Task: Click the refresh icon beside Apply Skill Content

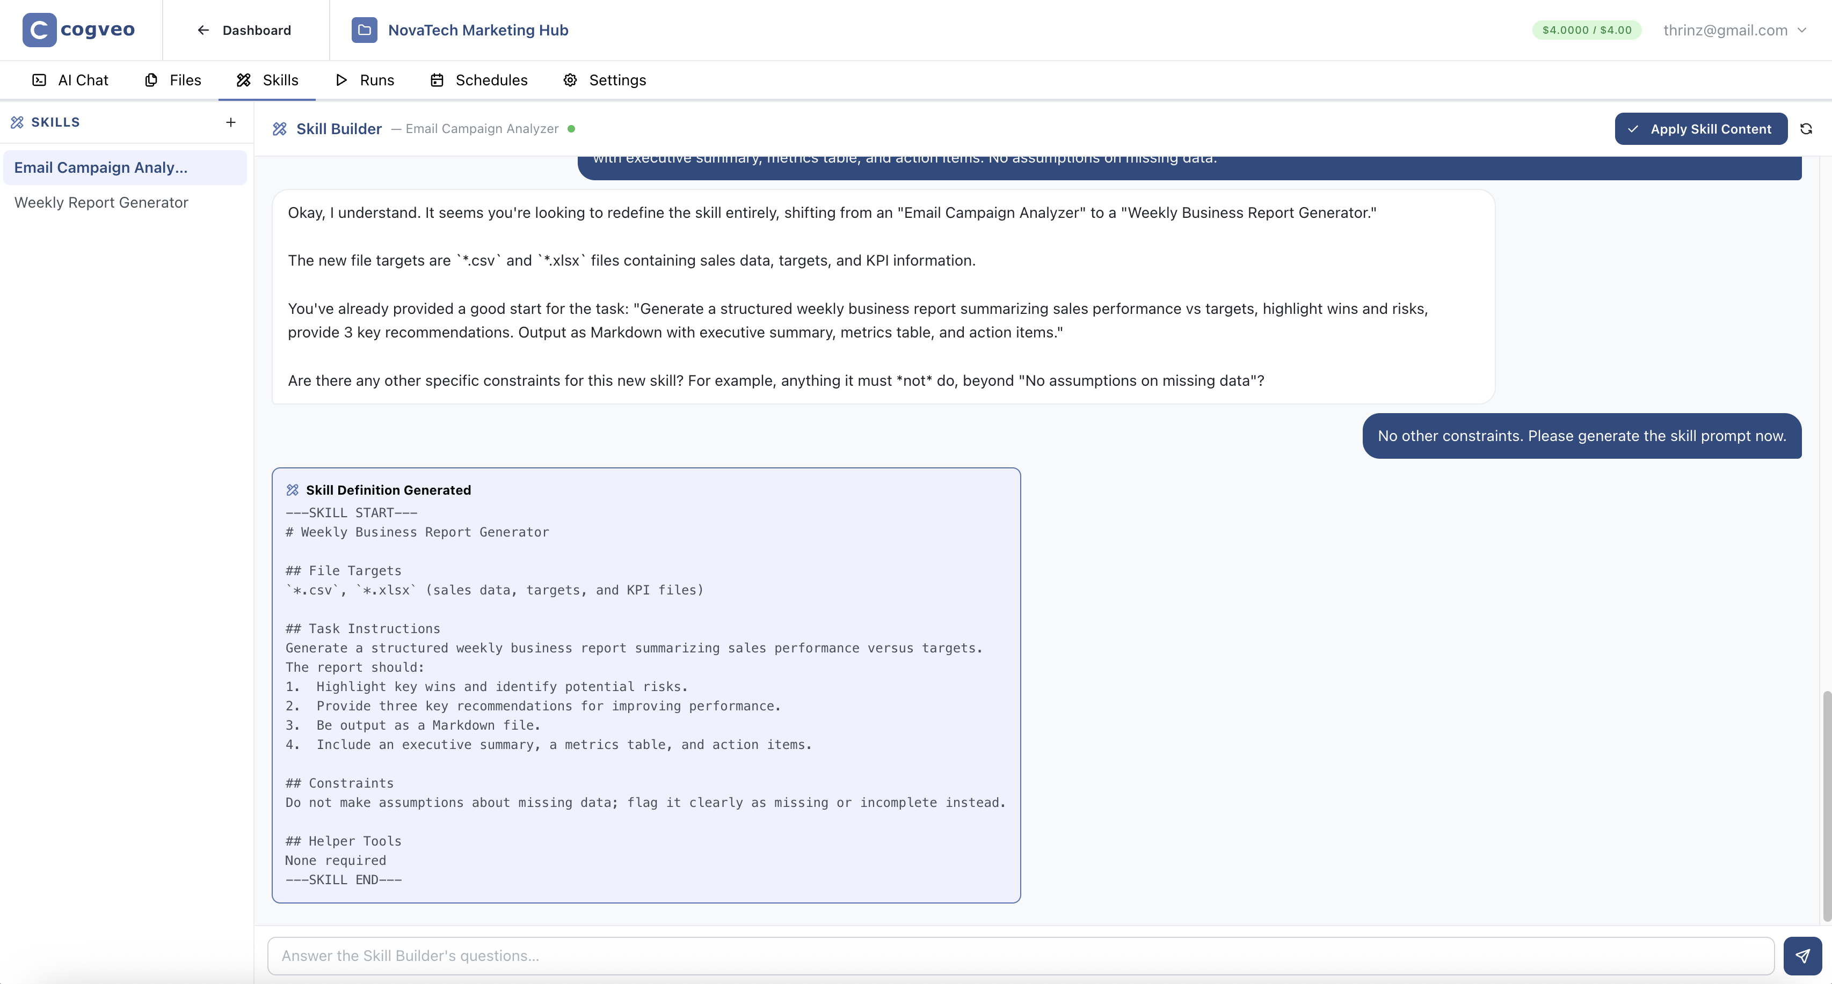Action: tap(1808, 129)
